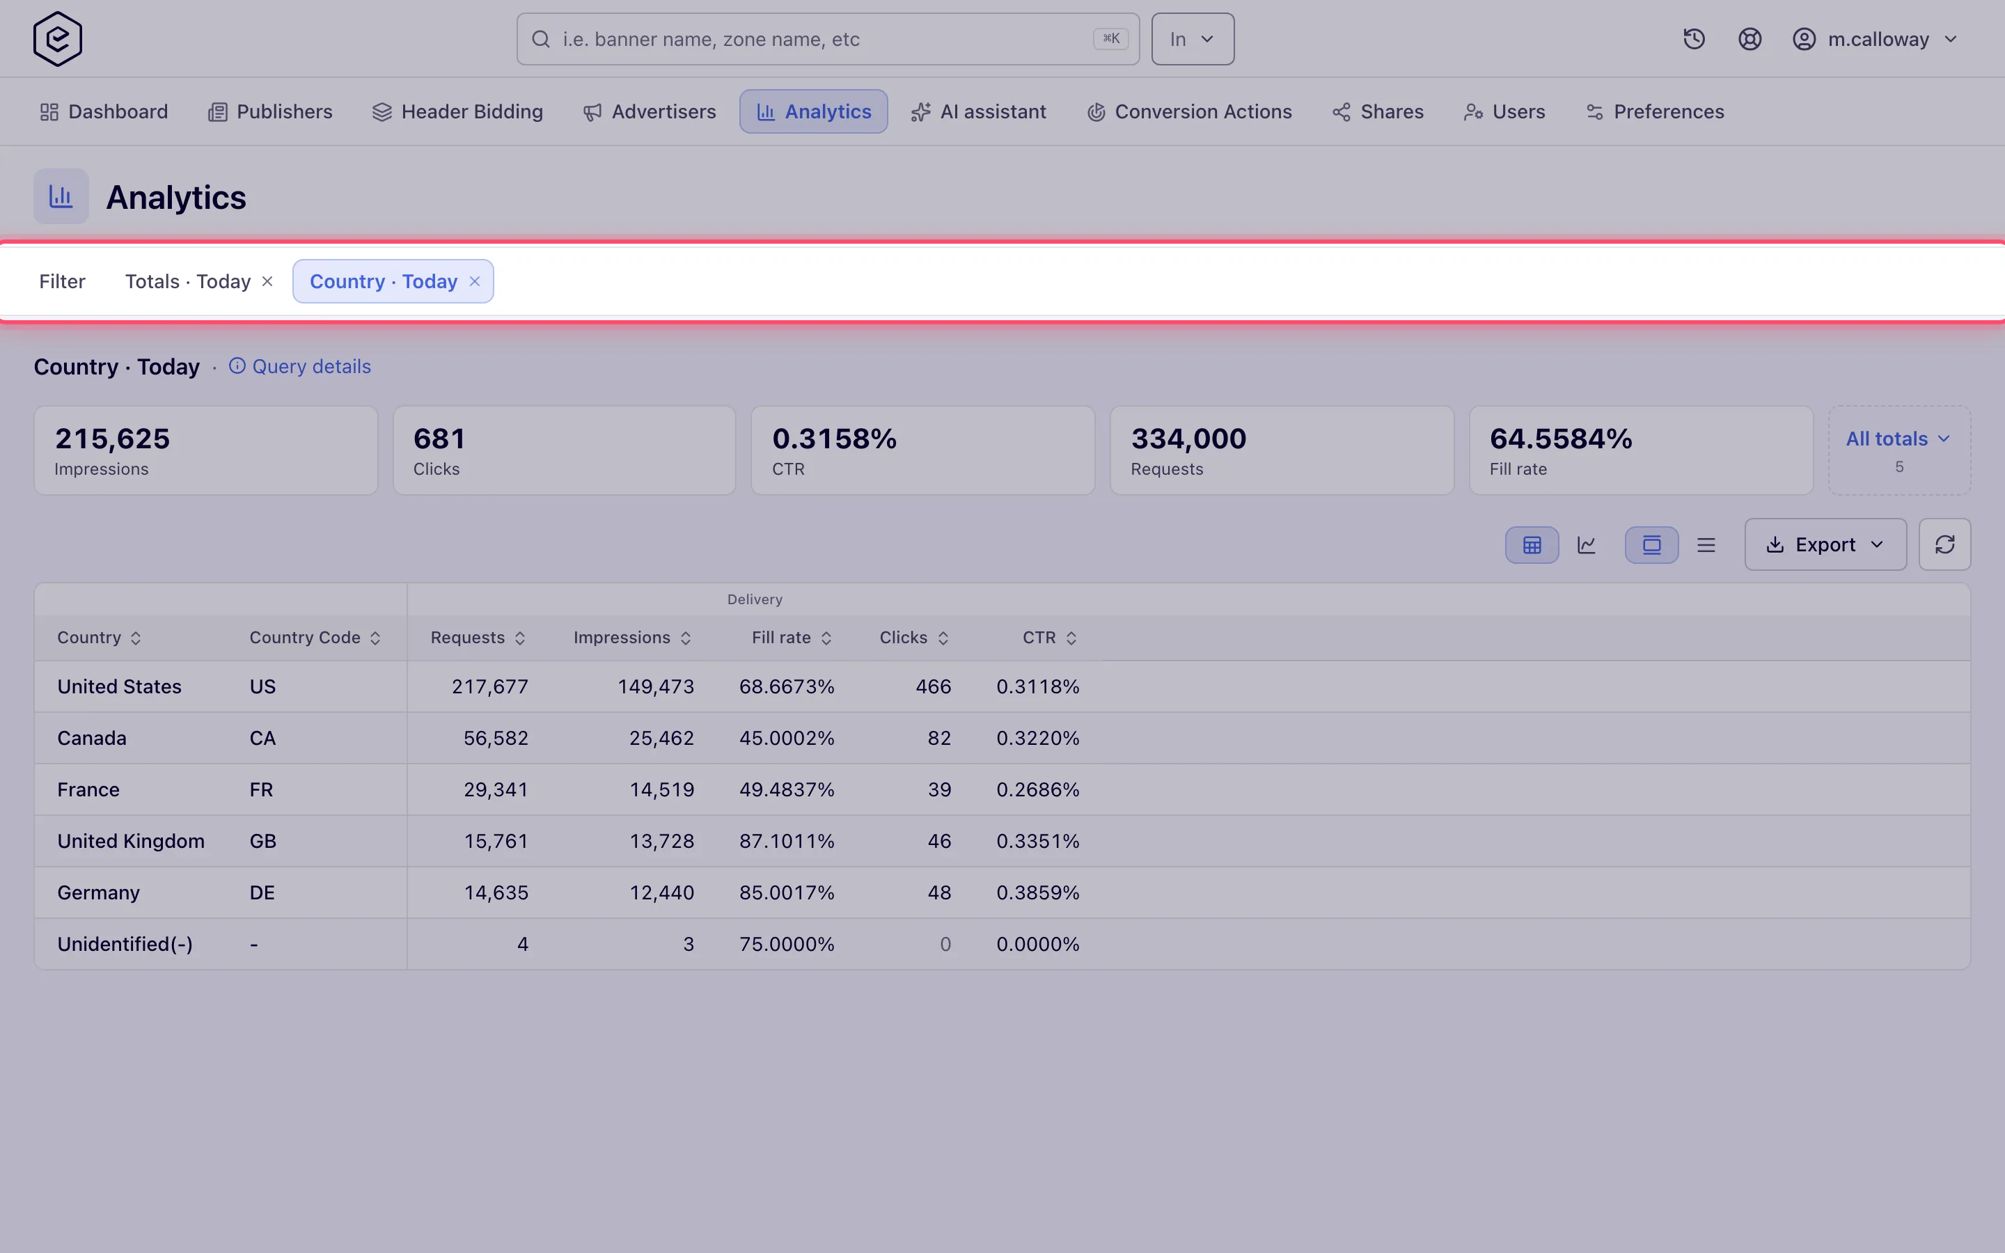Close the Totals · Today tab

click(267, 281)
